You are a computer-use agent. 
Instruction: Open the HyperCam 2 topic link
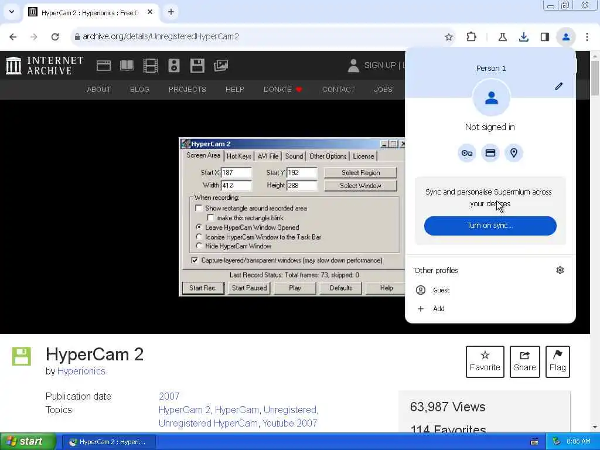tap(185, 410)
